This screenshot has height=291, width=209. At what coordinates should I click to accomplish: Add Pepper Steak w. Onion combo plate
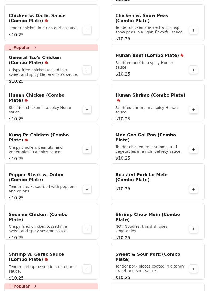coord(87,189)
